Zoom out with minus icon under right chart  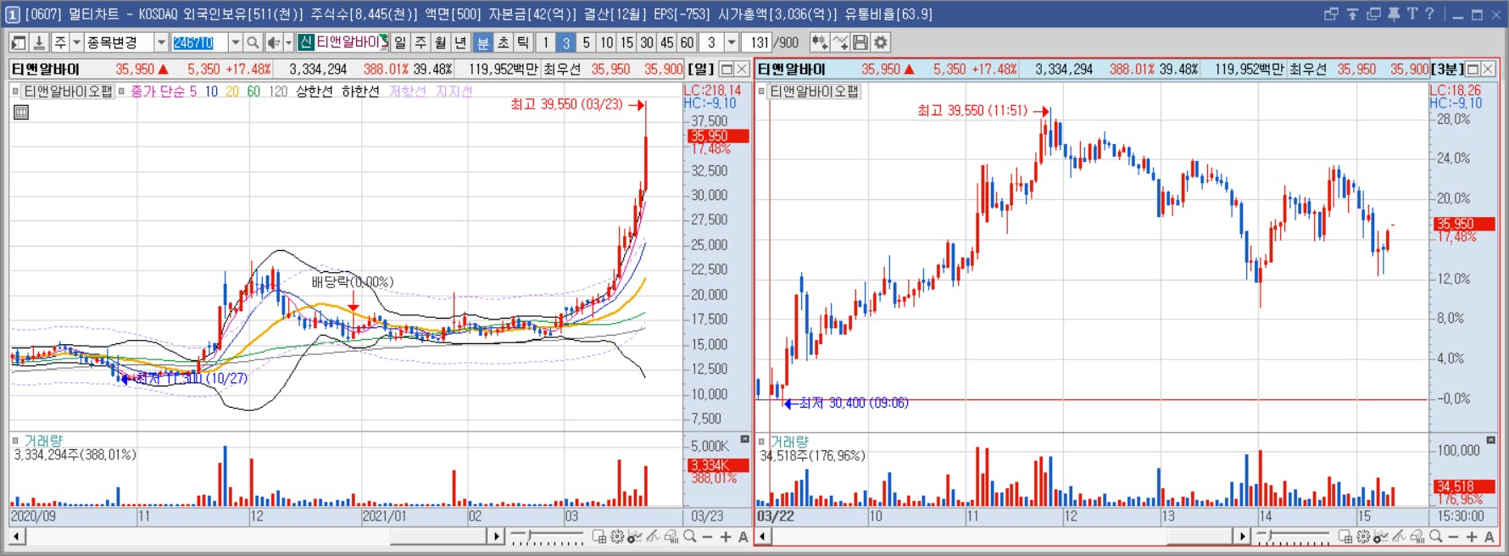point(1453,537)
